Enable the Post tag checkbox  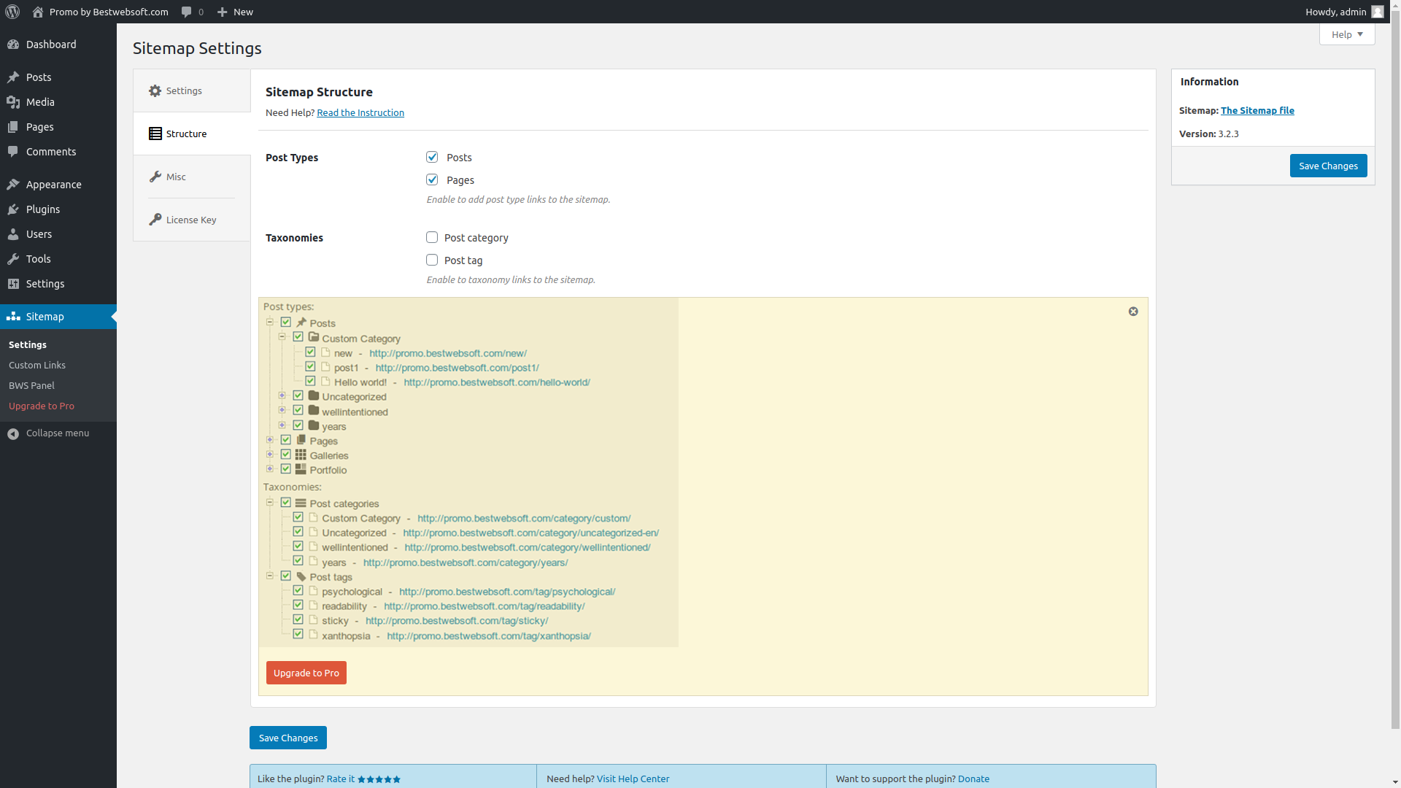pos(432,260)
